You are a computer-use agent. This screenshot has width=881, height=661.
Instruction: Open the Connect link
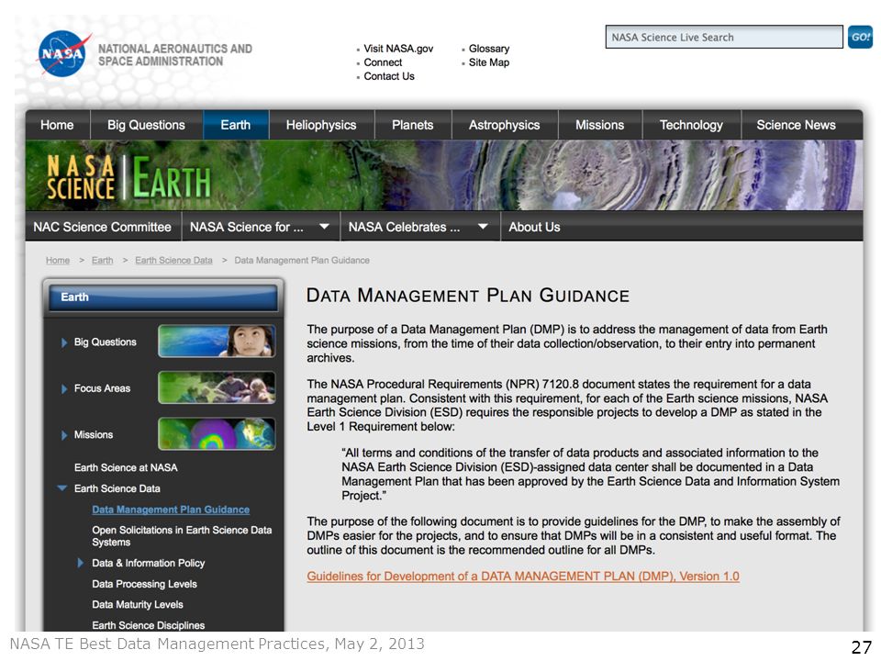[383, 62]
